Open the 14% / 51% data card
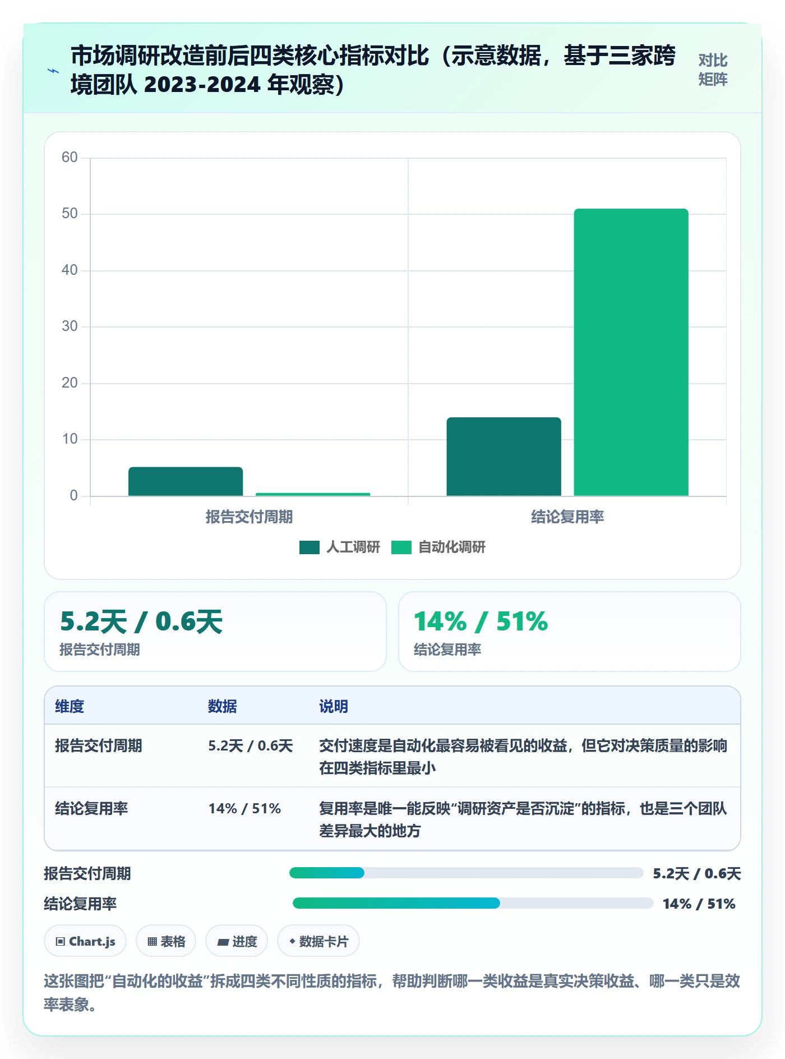 coord(569,632)
